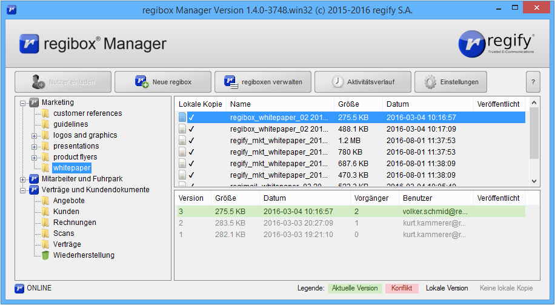555x305 pixels.
Task: Click the Rechnungen folder icon
Action: [x=45, y=223]
